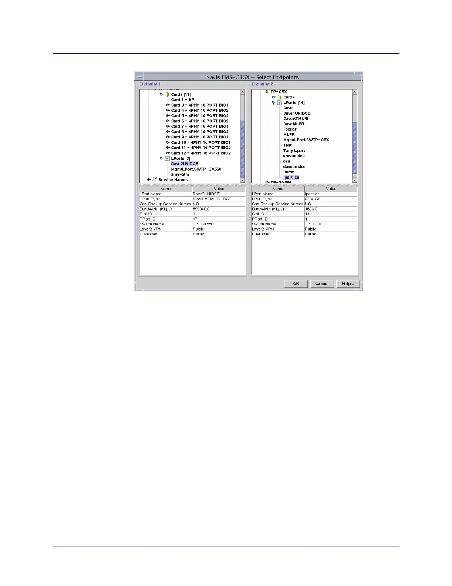Viewport: 452px width, 586px height.
Task: Click the Cards [11] folder icon
Action: (167, 95)
